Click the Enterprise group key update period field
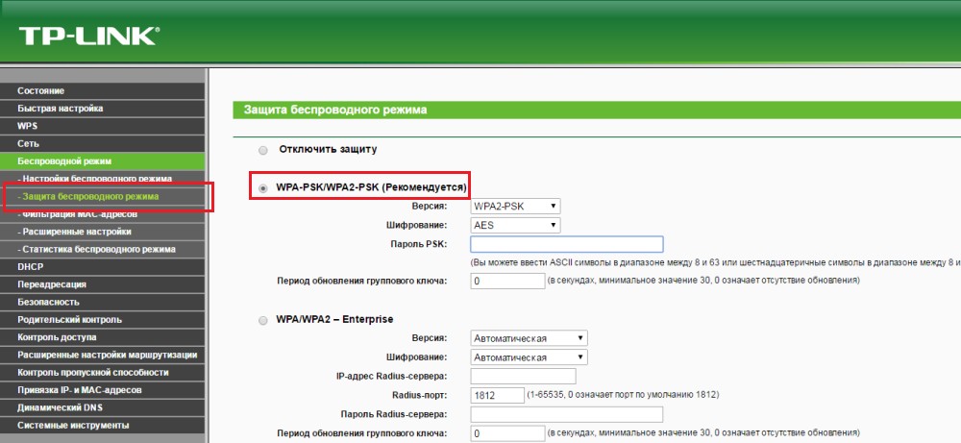 tap(507, 433)
